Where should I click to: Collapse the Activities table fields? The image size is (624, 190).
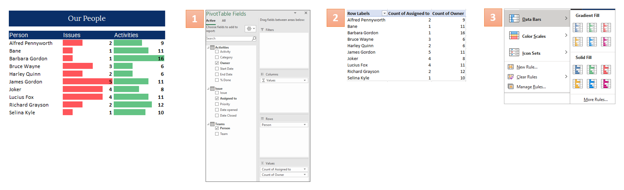208,47
